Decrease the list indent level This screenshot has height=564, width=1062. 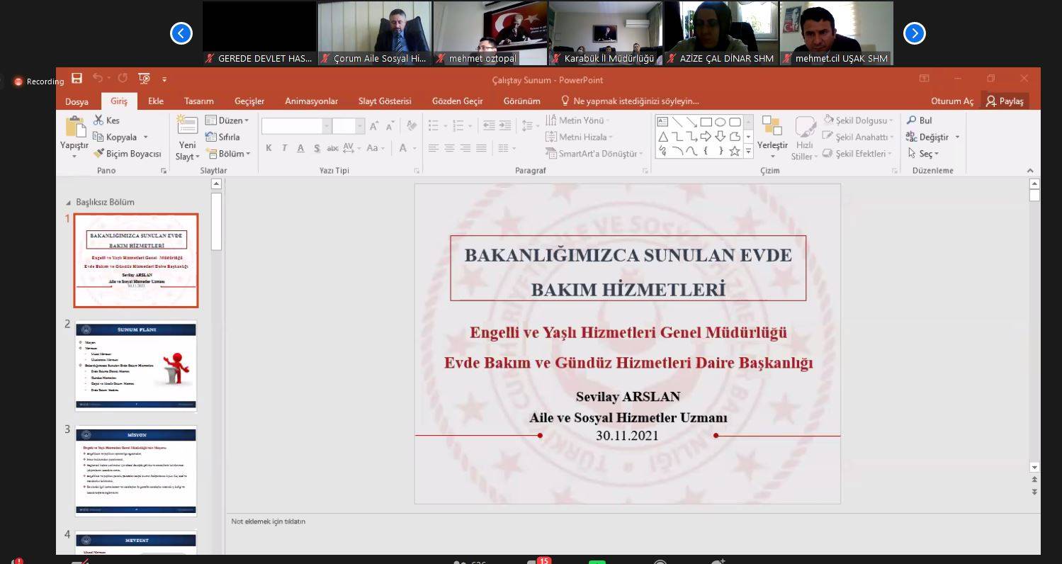[x=489, y=126]
